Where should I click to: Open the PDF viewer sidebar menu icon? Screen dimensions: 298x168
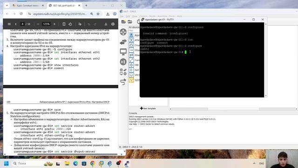pos(9,24)
